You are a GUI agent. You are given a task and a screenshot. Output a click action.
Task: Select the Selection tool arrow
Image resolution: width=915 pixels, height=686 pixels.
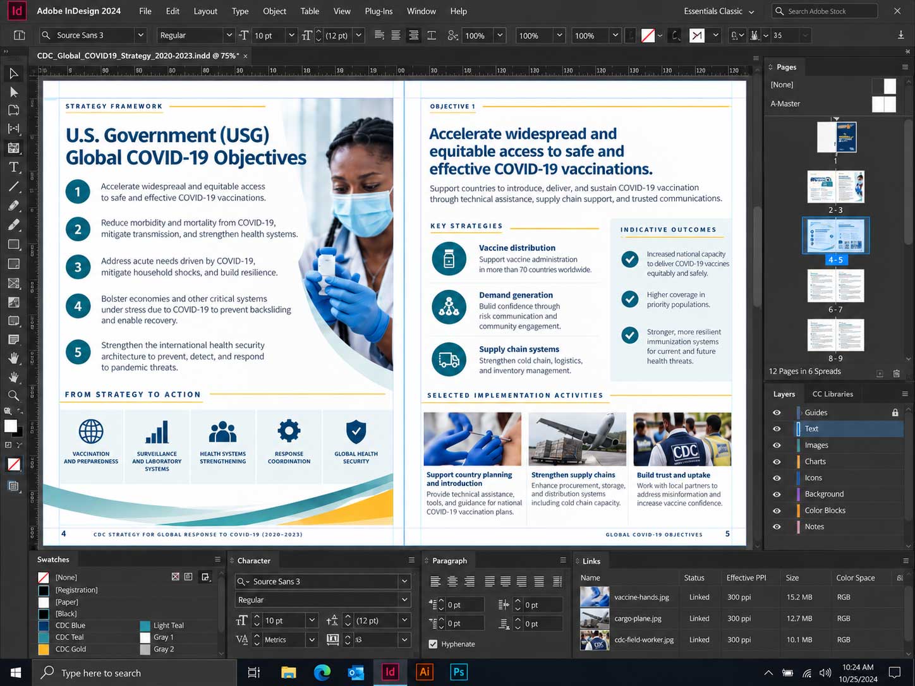point(13,74)
